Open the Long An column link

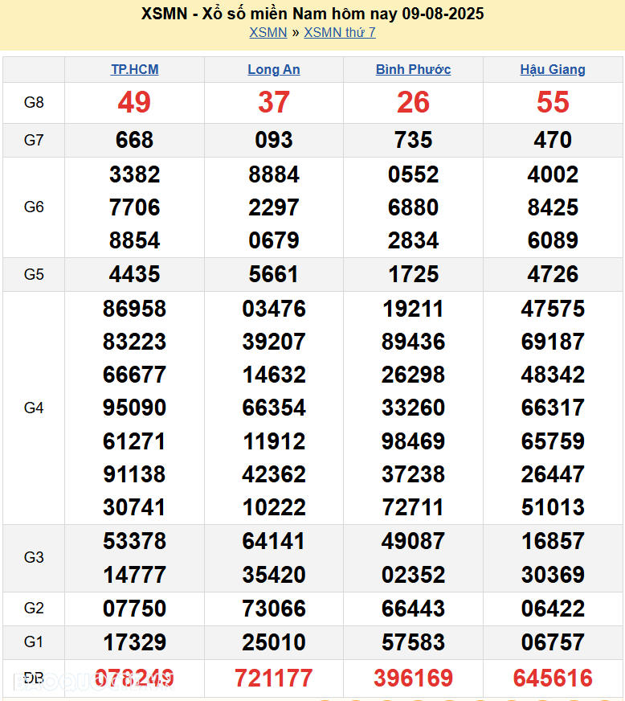pyautogui.click(x=274, y=69)
